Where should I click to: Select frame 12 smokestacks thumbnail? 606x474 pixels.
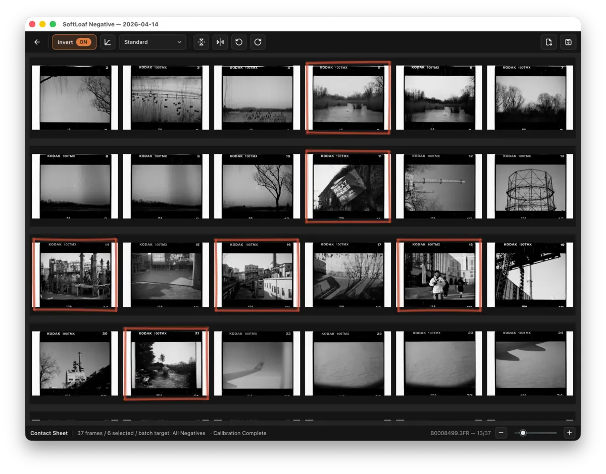[439, 186]
